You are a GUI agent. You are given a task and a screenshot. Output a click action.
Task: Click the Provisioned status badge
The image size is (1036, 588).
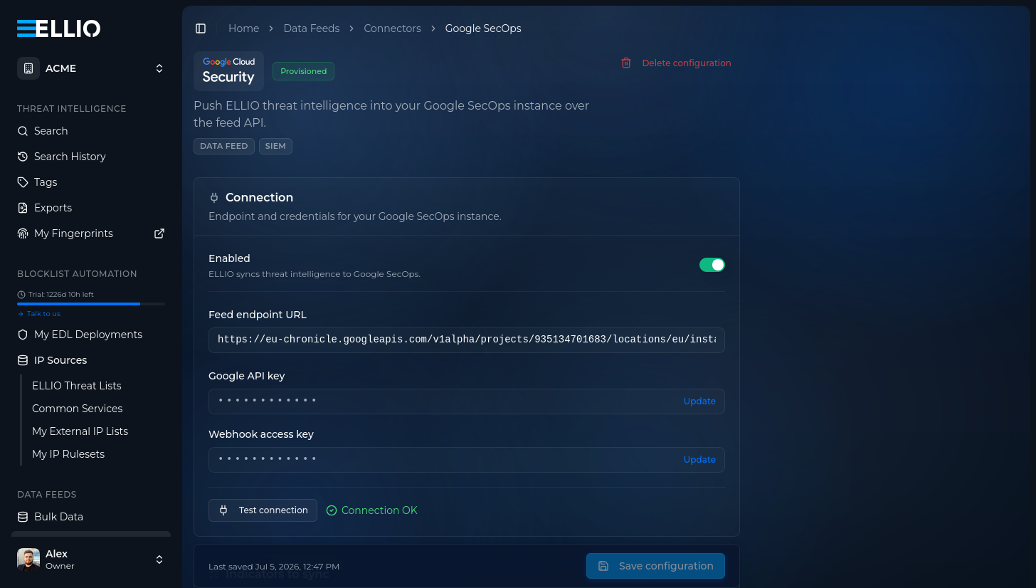(x=303, y=71)
